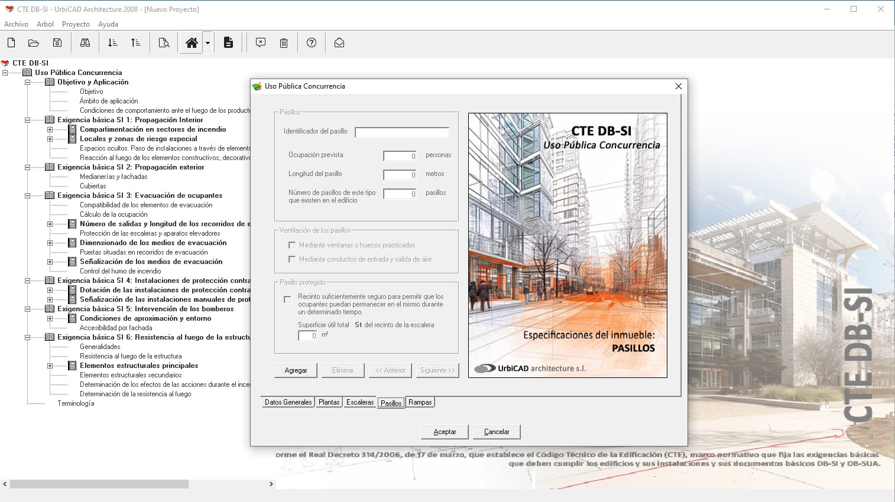Save project with the disk icon
Screen dimensions: 895x502
[x=57, y=43]
